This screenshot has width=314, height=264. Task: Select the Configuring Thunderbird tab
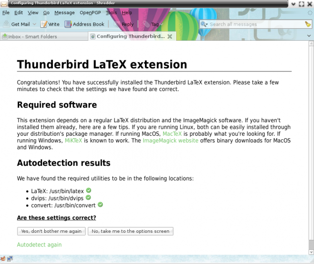click(x=130, y=36)
